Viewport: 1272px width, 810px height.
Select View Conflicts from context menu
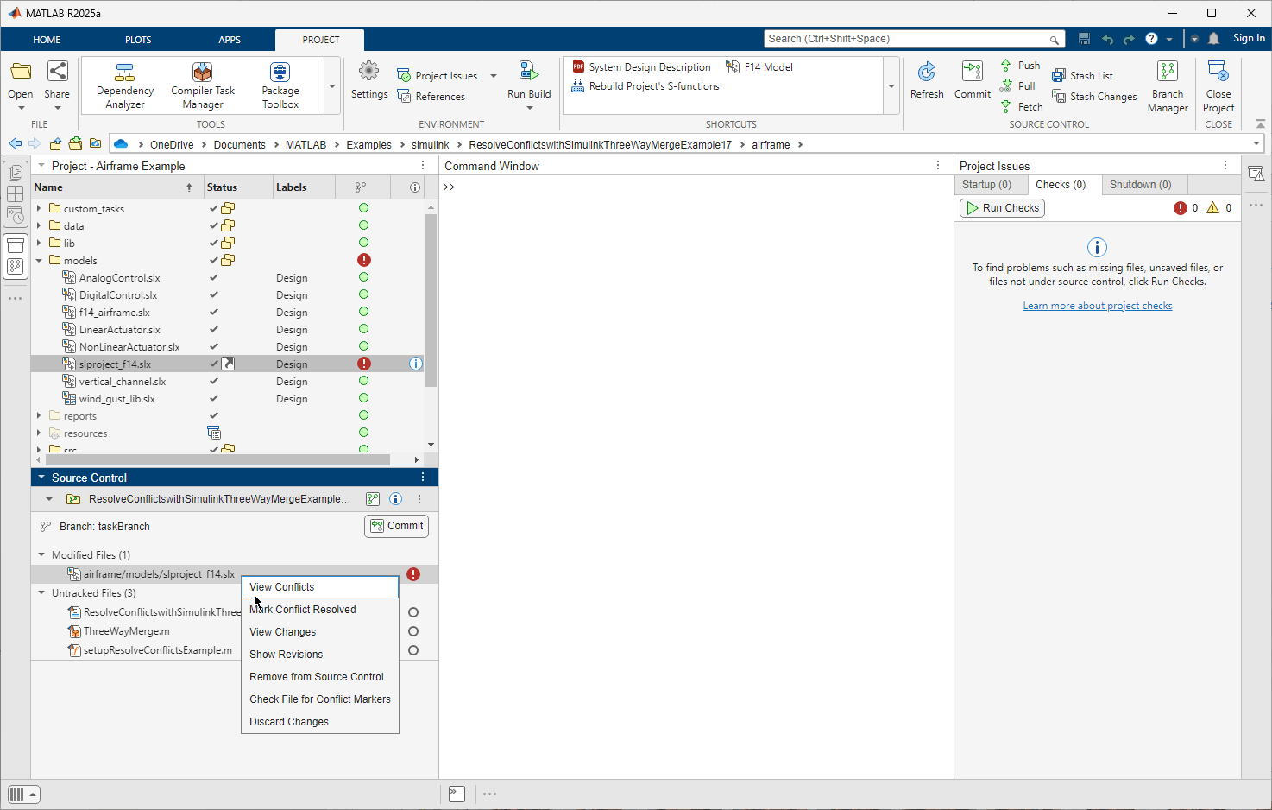tap(282, 587)
